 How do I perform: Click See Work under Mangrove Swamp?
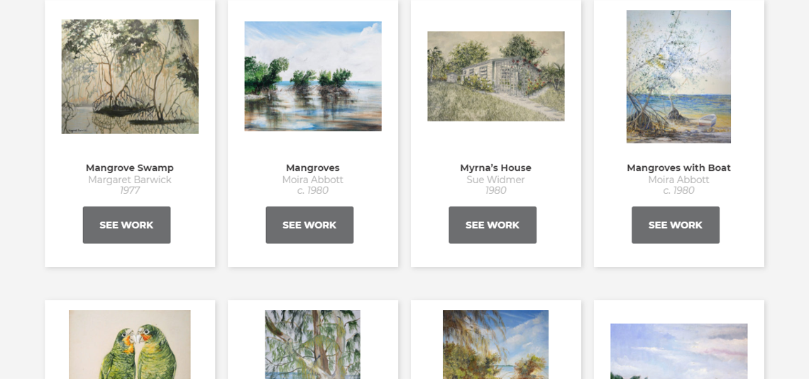(126, 225)
